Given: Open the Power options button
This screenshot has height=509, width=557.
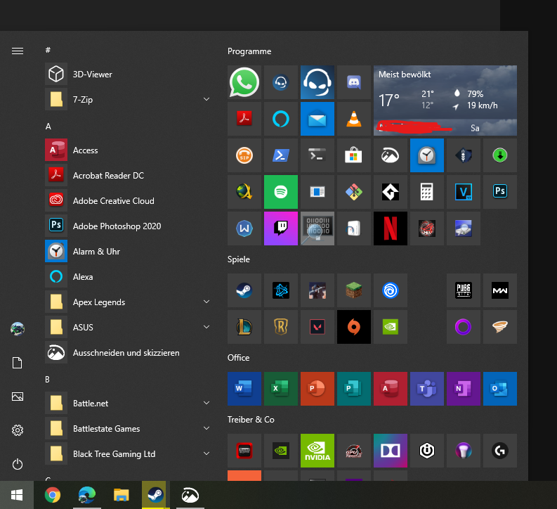Looking at the screenshot, I should click(x=18, y=464).
